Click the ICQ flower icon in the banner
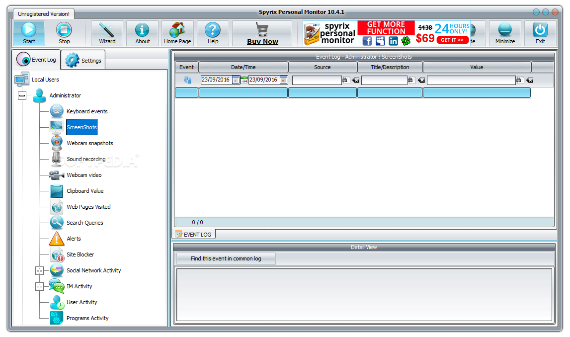This screenshot has width=570, height=337. (x=406, y=41)
